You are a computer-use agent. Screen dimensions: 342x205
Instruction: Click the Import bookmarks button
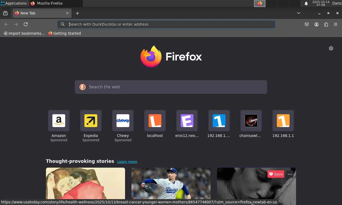click(x=24, y=33)
